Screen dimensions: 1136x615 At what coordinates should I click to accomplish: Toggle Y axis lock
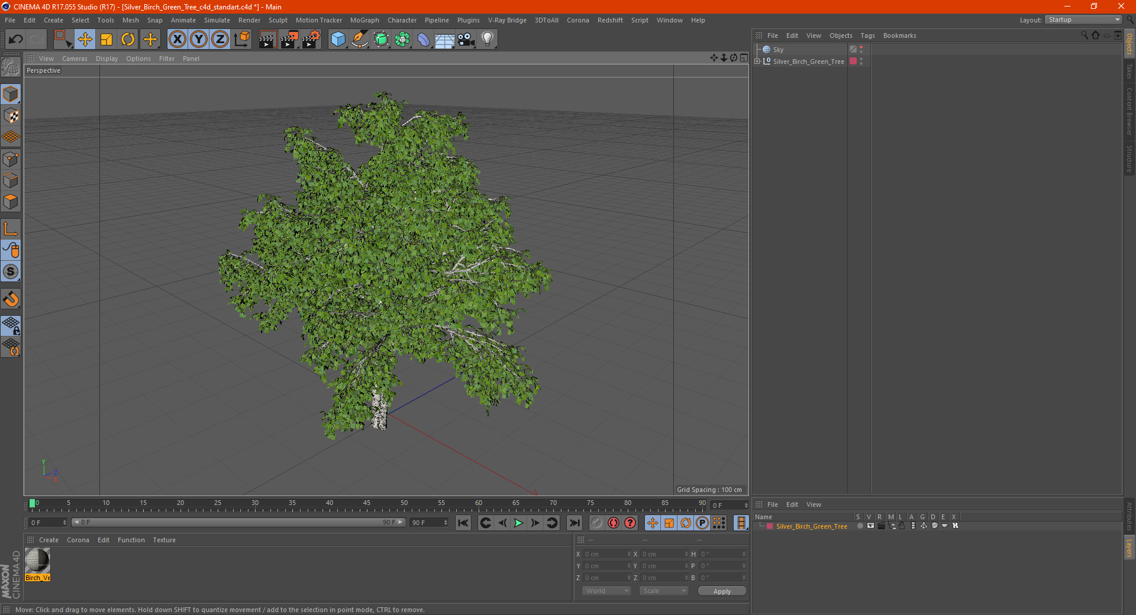tap(199, 40)
